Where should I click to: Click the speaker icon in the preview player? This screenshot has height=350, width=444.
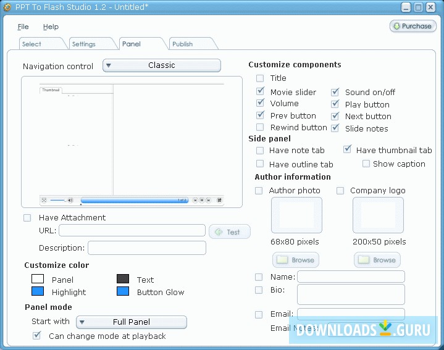[x=70, y=201]
